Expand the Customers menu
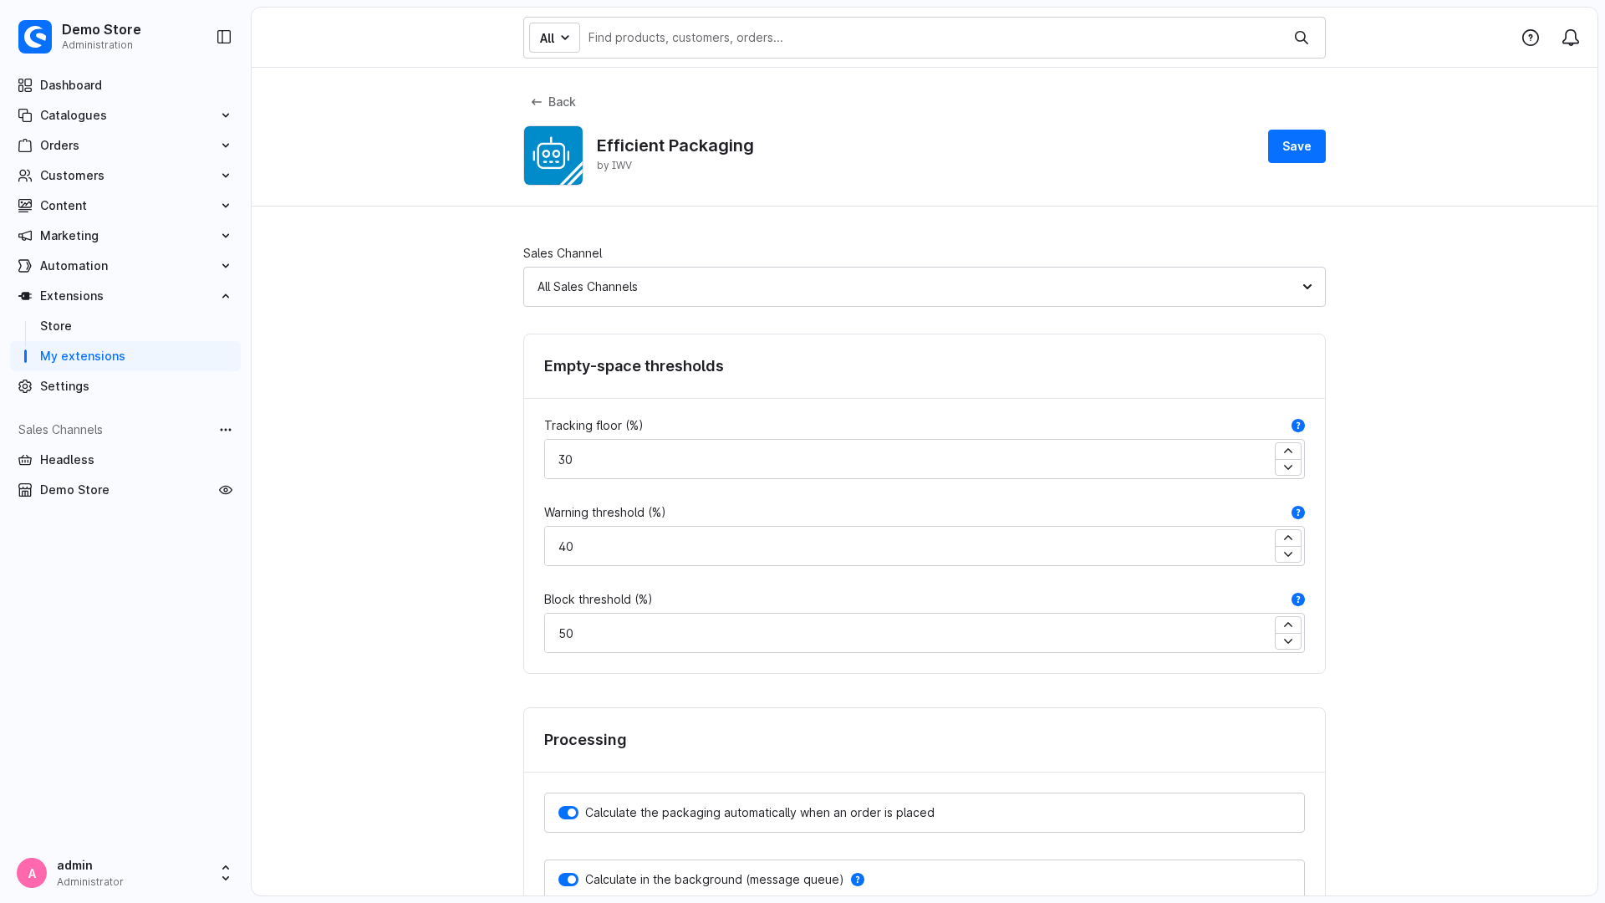The height and width of the screenshot is (903, 1605). tap(125, 176)
